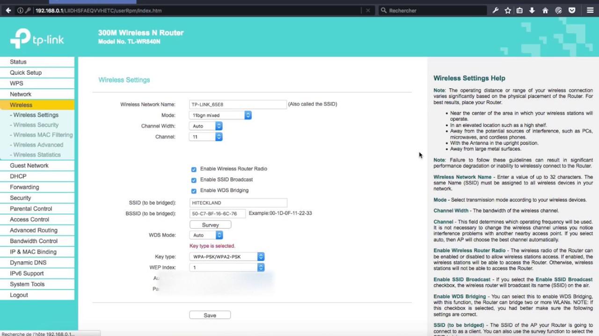Click the magnifier icon in the search box
Screen dimensions: 599x336
[x=384, y=10]
